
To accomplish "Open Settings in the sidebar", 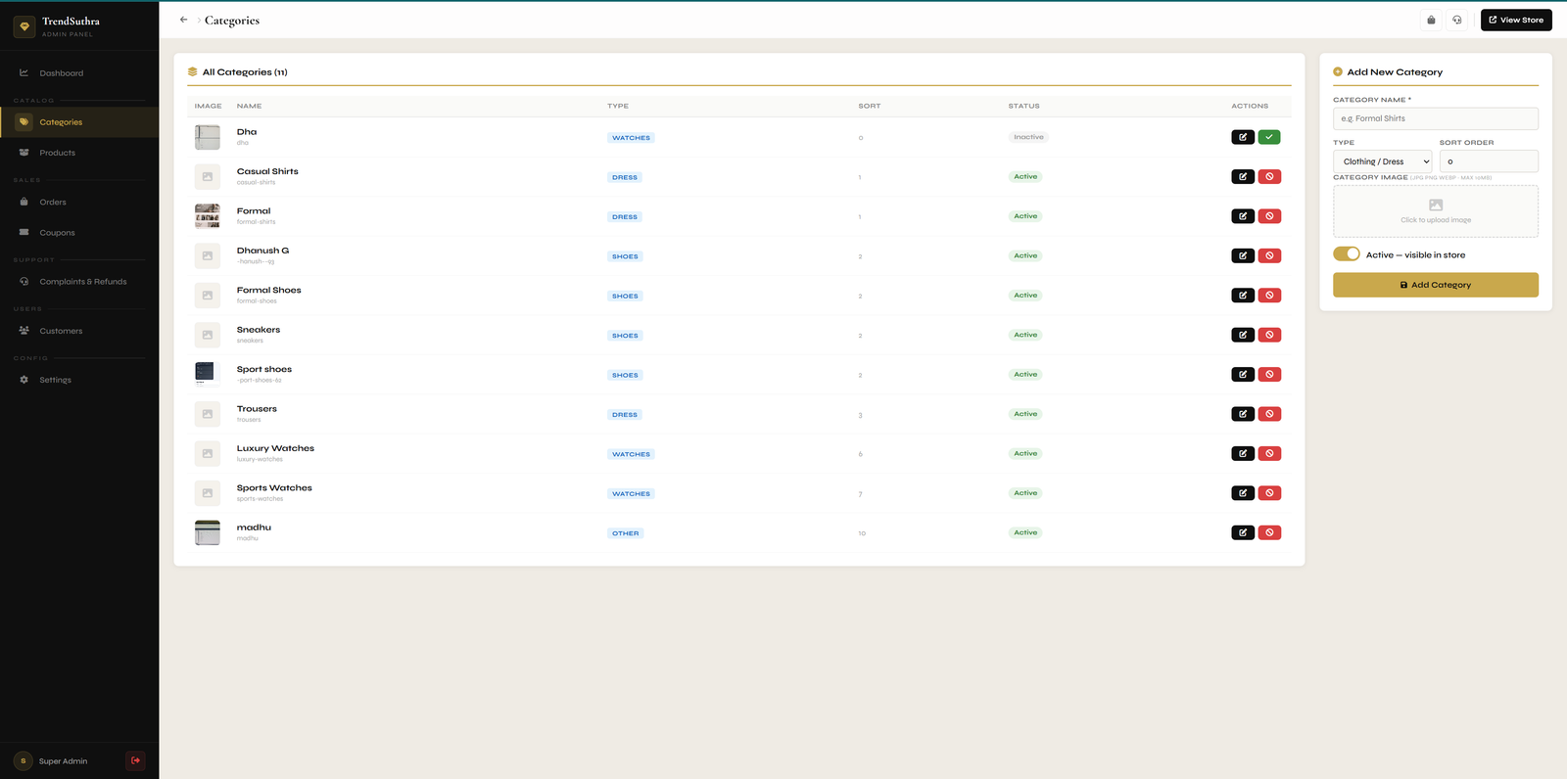I will pyautogui.click(x=79, y=380).
